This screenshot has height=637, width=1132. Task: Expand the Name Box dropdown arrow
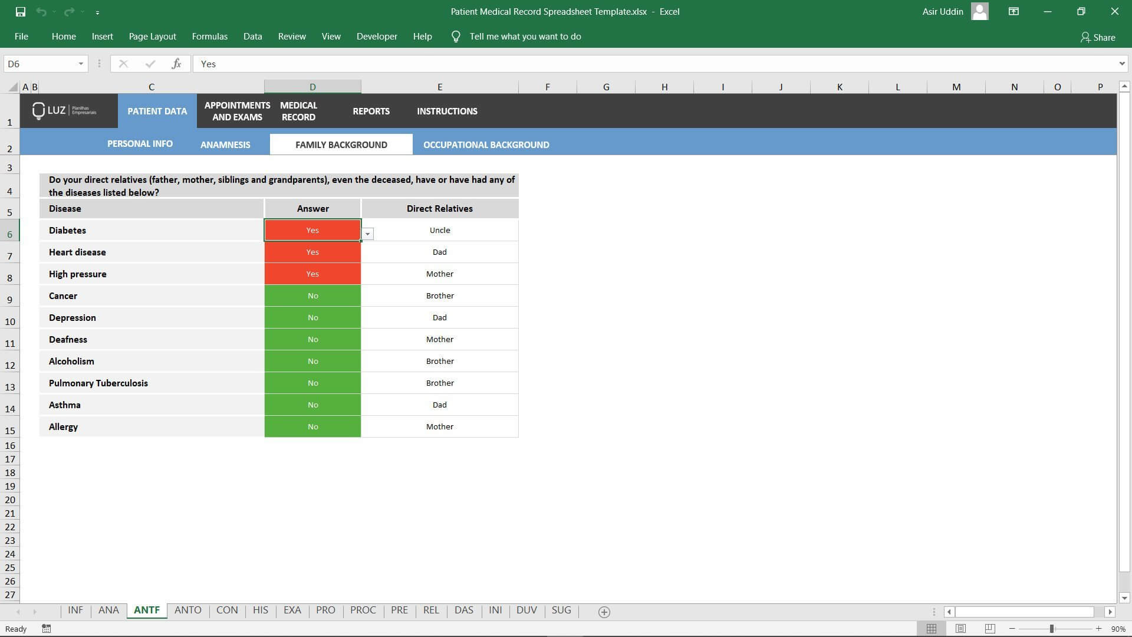(81, 64)
